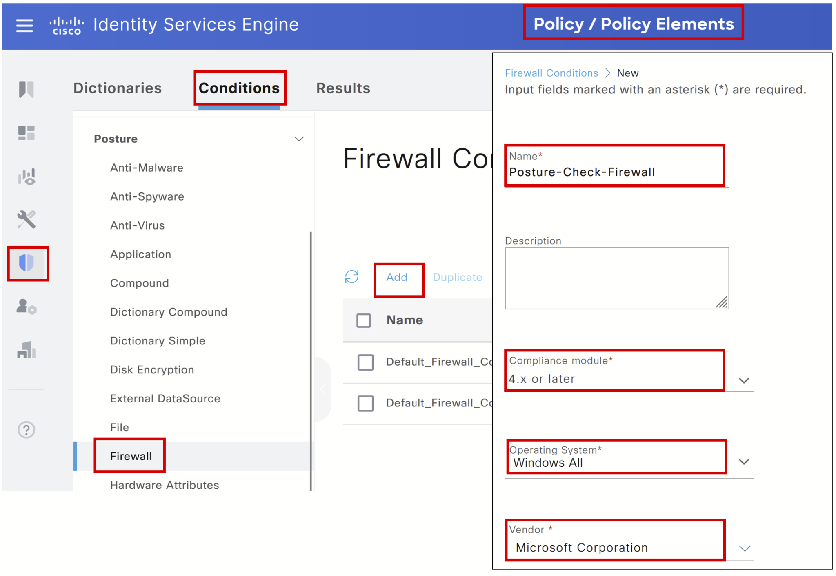Switch to the Results tab

343,88
